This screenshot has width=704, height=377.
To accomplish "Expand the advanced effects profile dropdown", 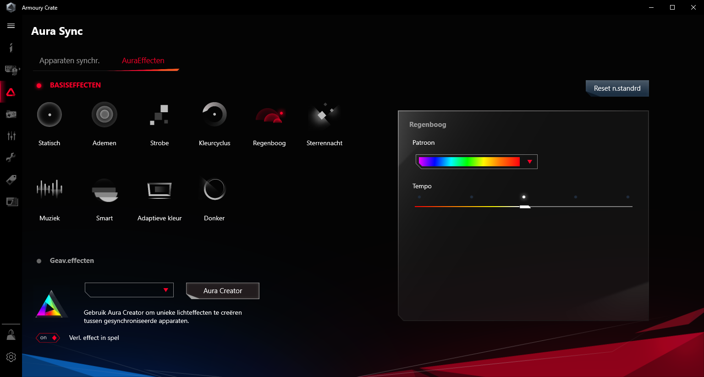I will click(129, 290).
